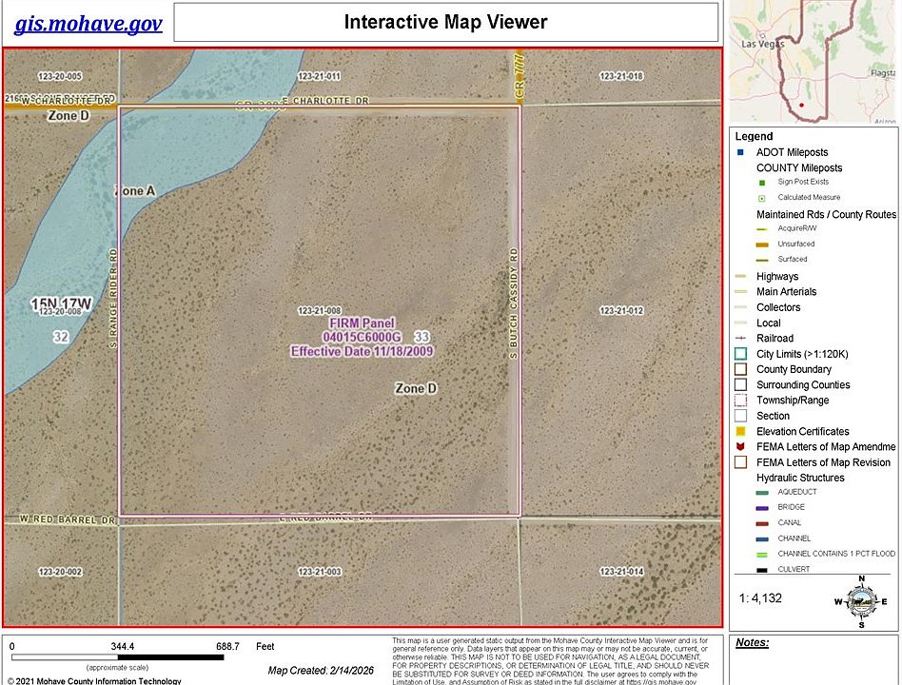Select parcel label 123-21-008

pyautogui.click(x=320, y=310)
